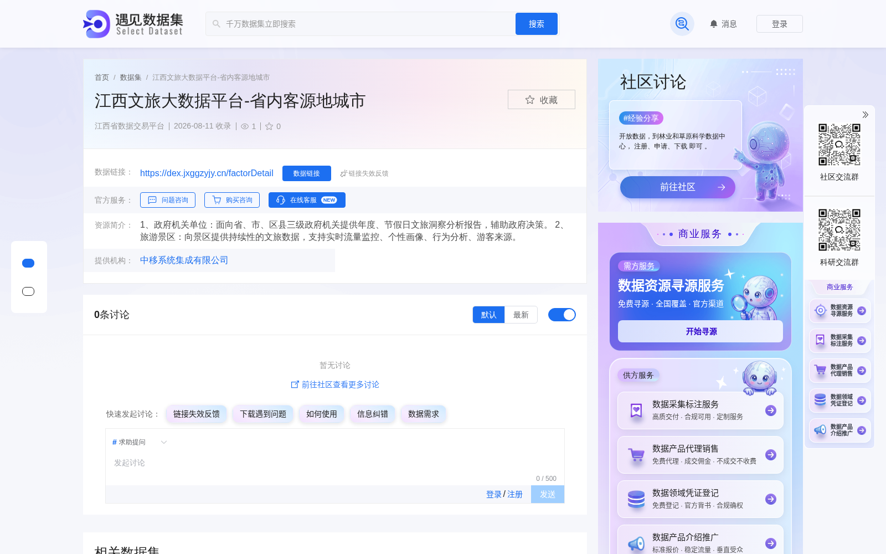Select quick topic 信息纠错

coord(373,414)
